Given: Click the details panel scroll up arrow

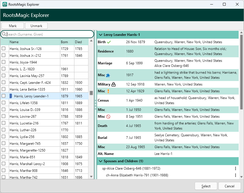Looking at the screenshot, I should pos(241,32).
